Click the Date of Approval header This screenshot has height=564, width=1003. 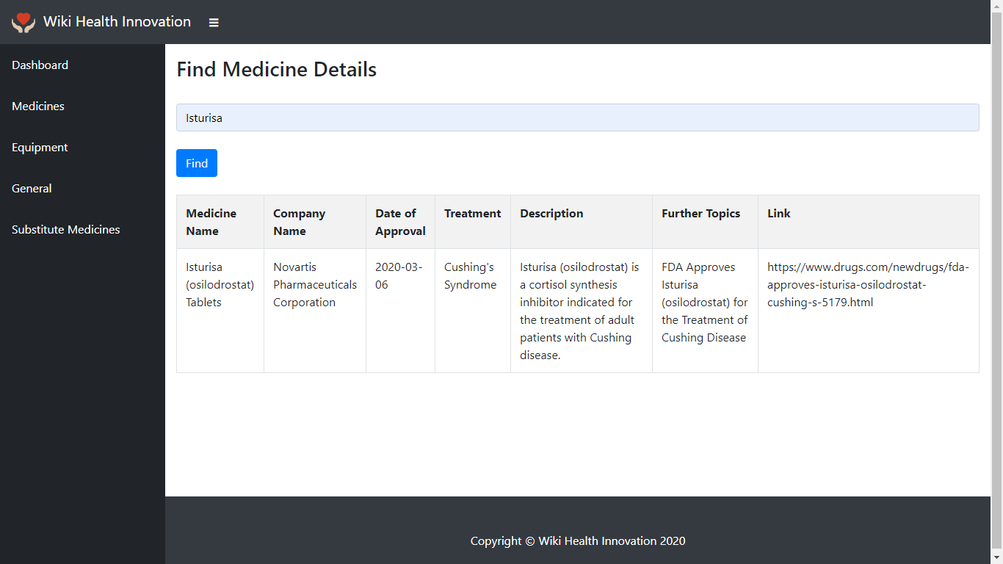click(400, 222)
